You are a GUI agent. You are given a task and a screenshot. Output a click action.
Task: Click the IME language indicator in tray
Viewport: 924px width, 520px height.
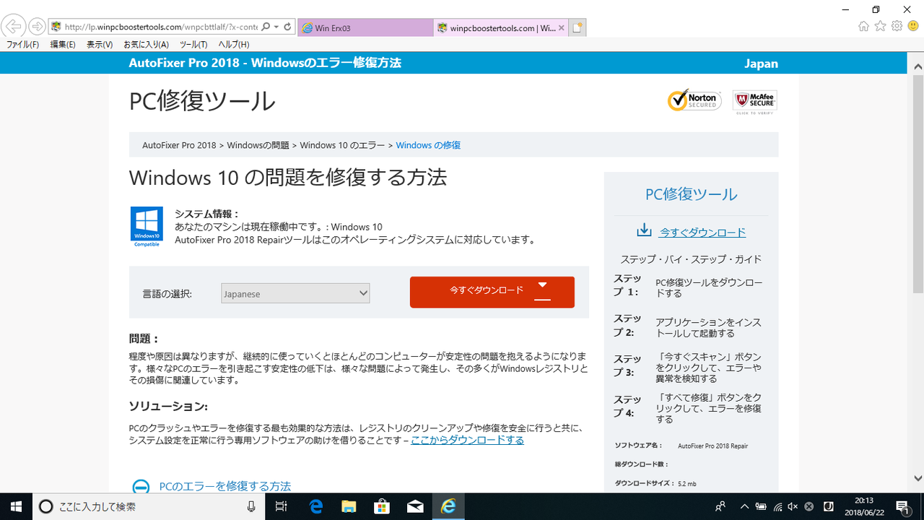(x=829, y=506)
